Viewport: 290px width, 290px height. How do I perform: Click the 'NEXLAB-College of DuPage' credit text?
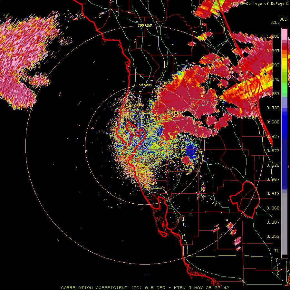257,4
